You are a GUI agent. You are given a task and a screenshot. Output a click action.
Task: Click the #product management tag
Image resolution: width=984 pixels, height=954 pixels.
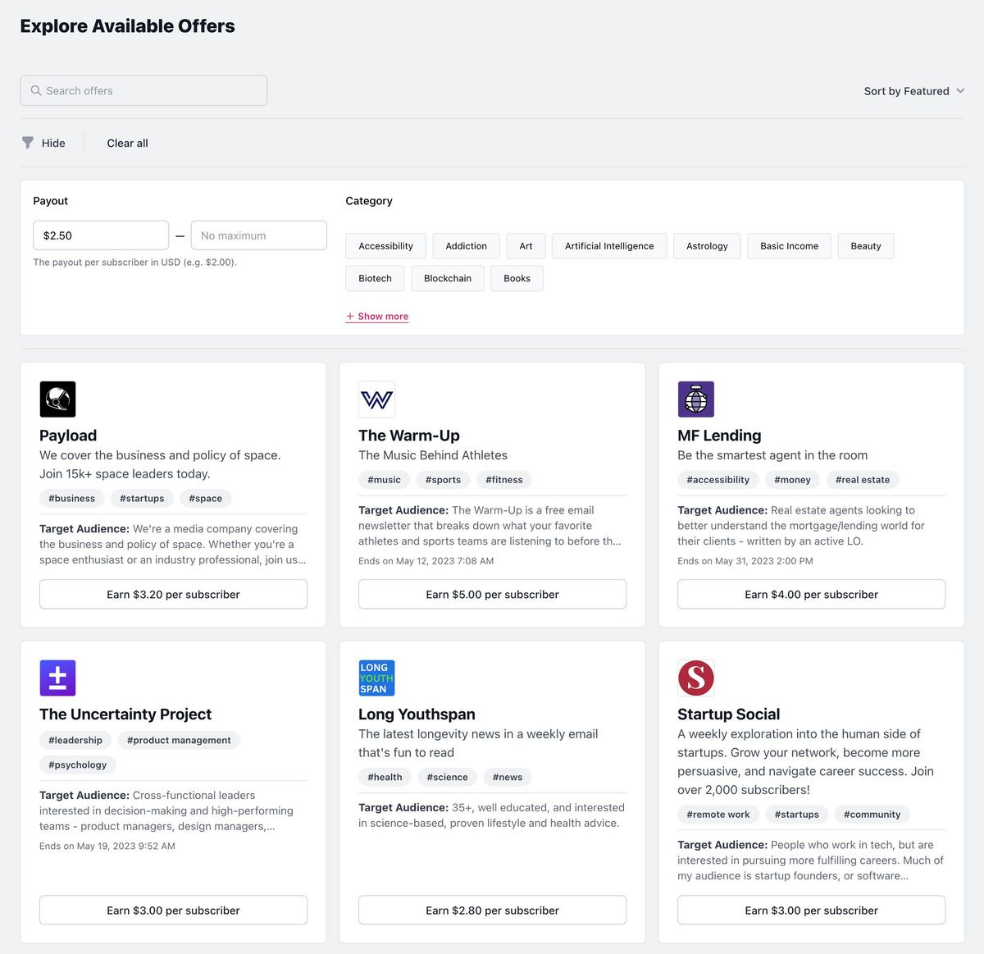(x=179, y=740)
